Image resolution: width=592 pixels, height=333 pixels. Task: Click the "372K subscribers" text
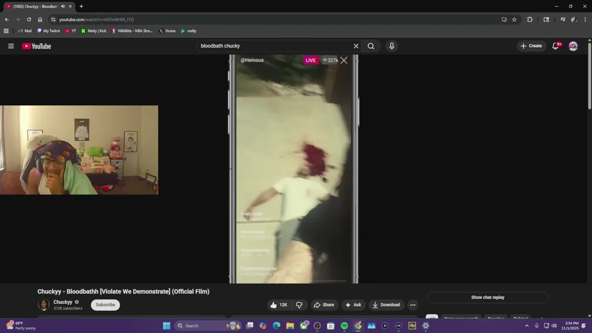pyautogui.click(x=68, y=308)
